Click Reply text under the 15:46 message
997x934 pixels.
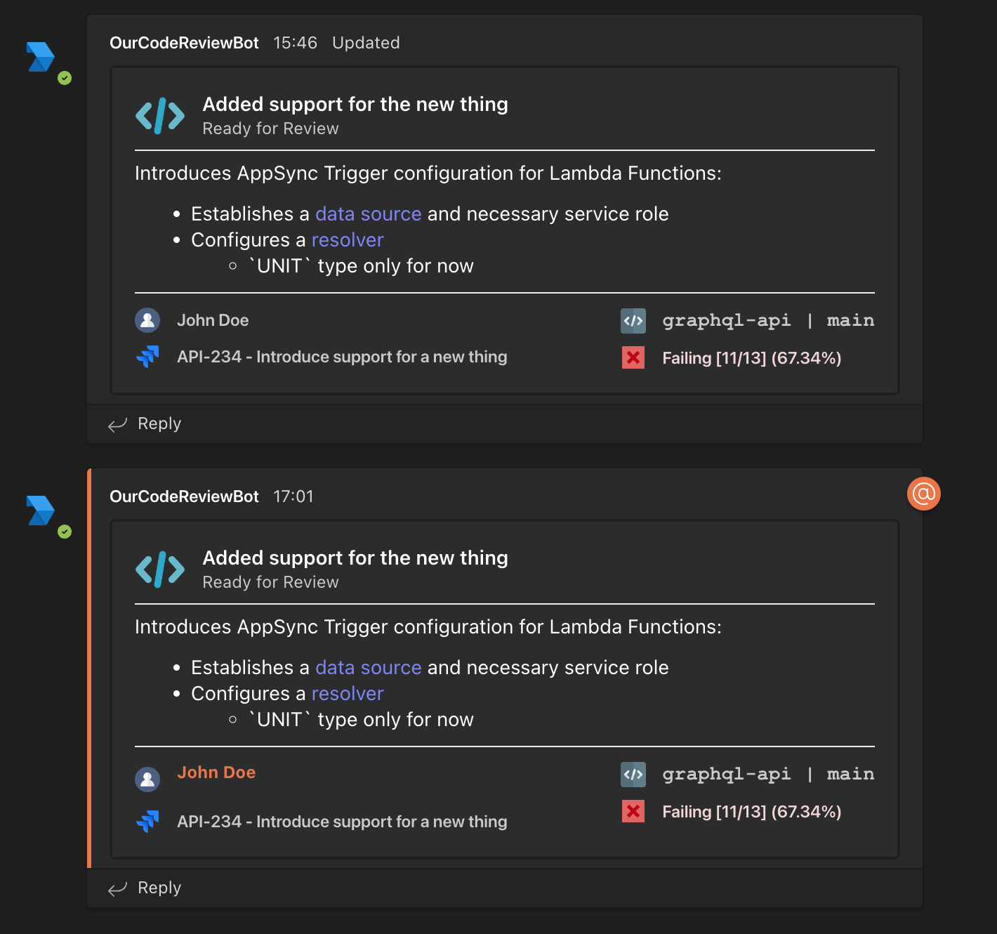[x=159, y=423]
